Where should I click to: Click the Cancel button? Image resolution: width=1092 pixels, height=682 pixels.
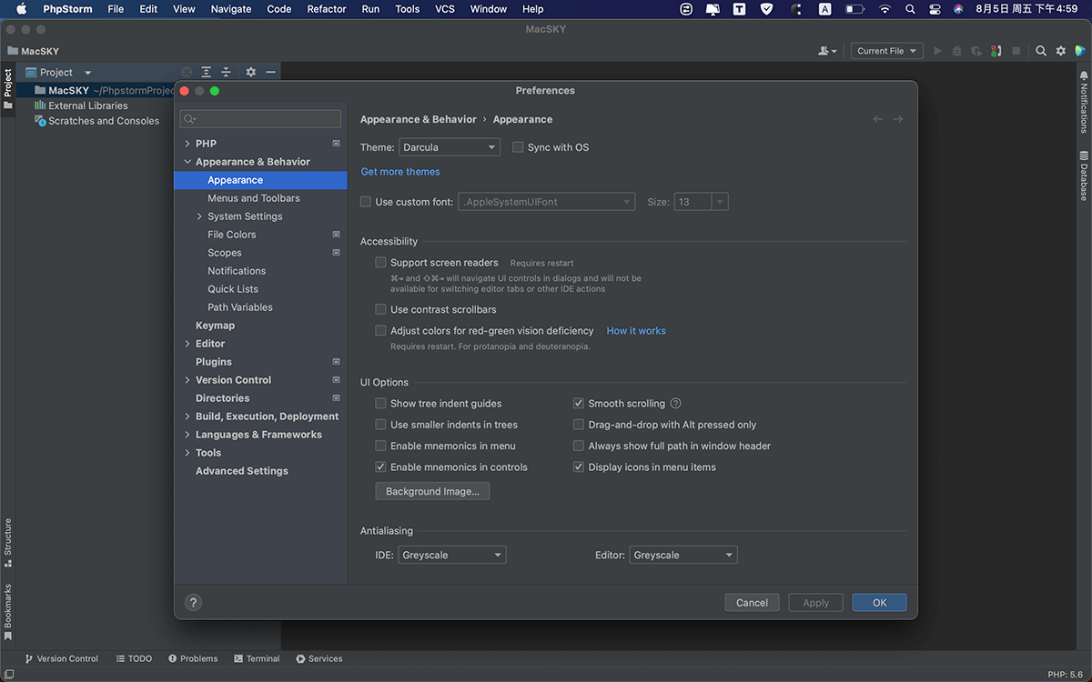point(752,602)
